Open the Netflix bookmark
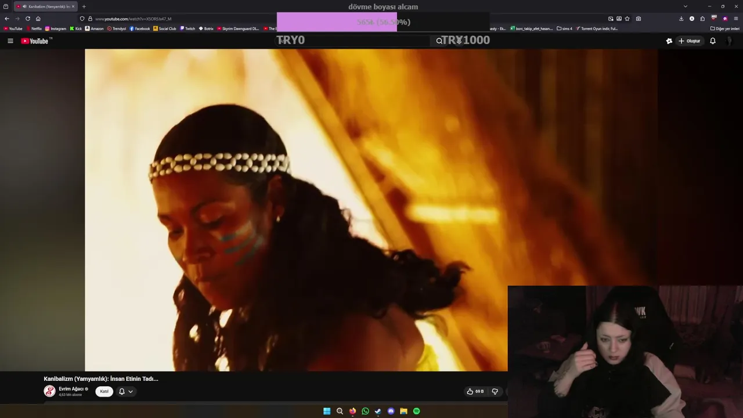743x418 pixels. click(x=34, y=28)
